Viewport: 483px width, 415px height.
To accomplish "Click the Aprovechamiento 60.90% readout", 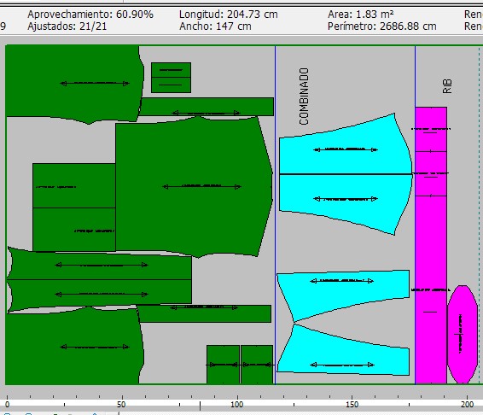I will (x=90, y=15).
